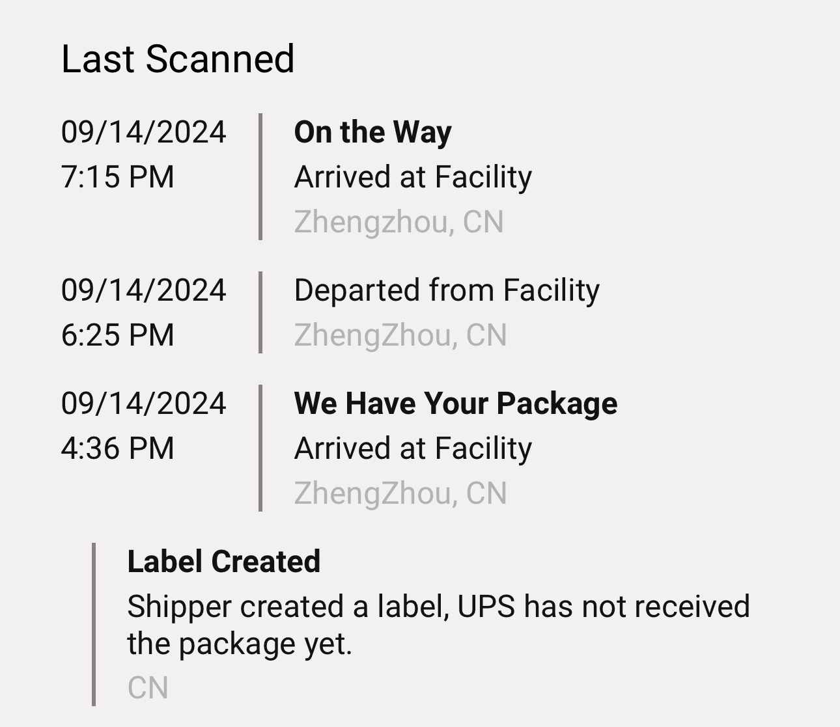Select the 09/14/2024 date above 7:15 PM

tap(143, 132)
